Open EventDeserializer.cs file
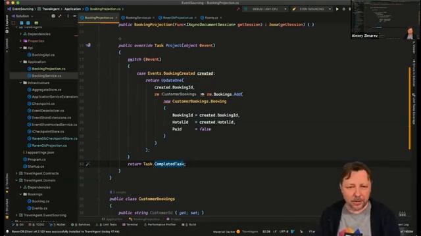The height and width of the screenshot is (236, 421). [x=48, y=111]
